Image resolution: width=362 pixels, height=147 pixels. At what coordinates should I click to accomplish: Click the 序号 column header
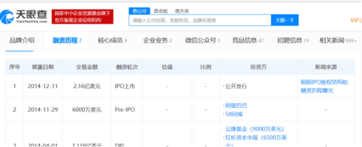(x=14, y=67)
